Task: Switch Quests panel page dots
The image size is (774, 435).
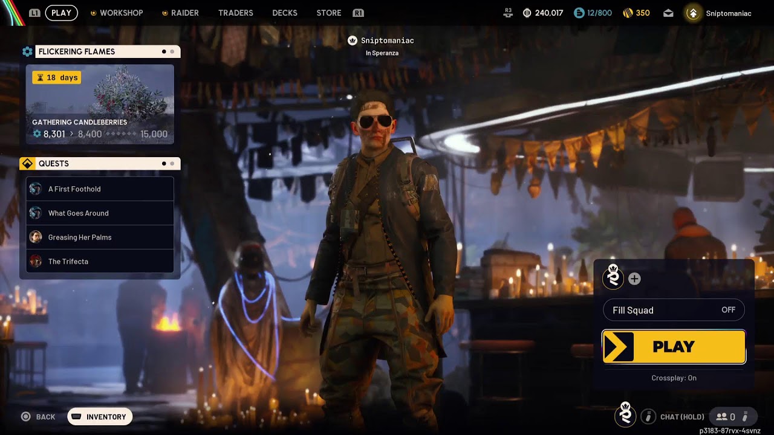Action: pyautogui.click(x=168, y=164)
